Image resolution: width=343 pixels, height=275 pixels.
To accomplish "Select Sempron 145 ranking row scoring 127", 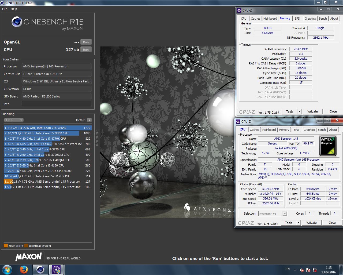I will (x=48, y=182).
